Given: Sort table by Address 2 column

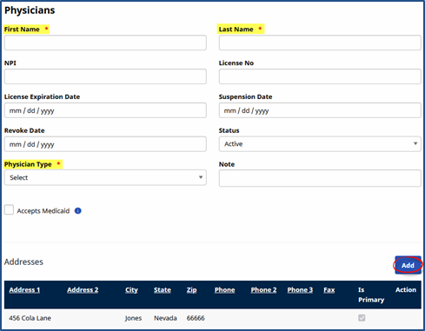Looking at the screenshot, I should pos(83,290).
